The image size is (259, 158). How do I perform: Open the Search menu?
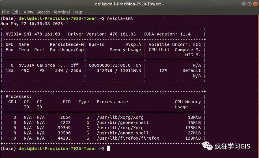(43, 12)
